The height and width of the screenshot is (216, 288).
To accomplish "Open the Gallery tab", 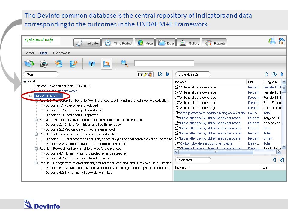I will (189, 43).
